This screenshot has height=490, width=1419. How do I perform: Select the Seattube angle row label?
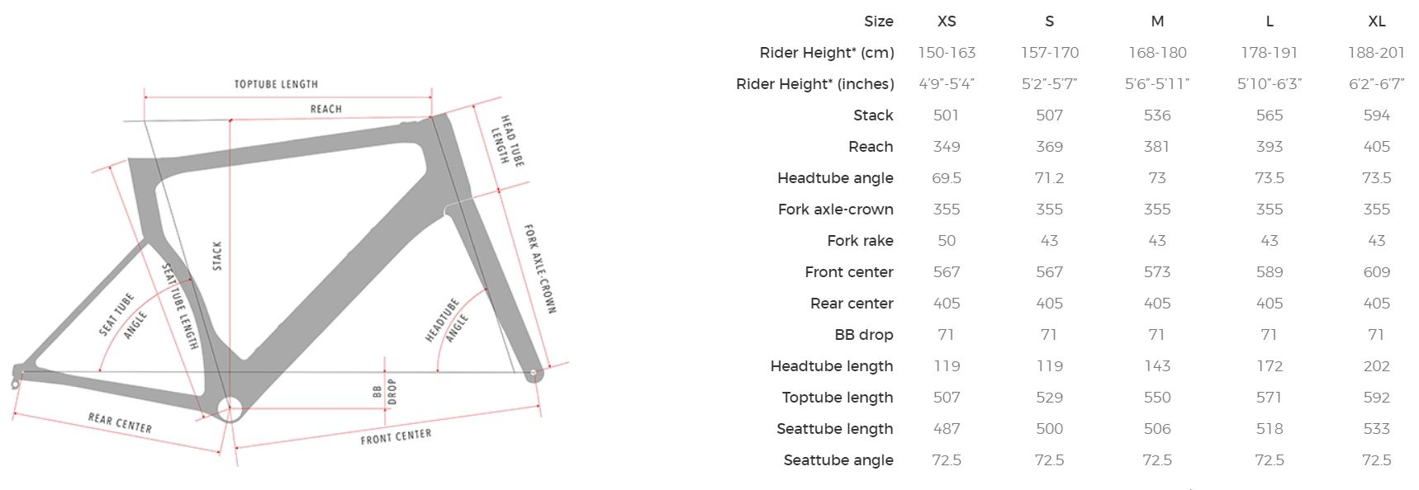pos(838,460)
